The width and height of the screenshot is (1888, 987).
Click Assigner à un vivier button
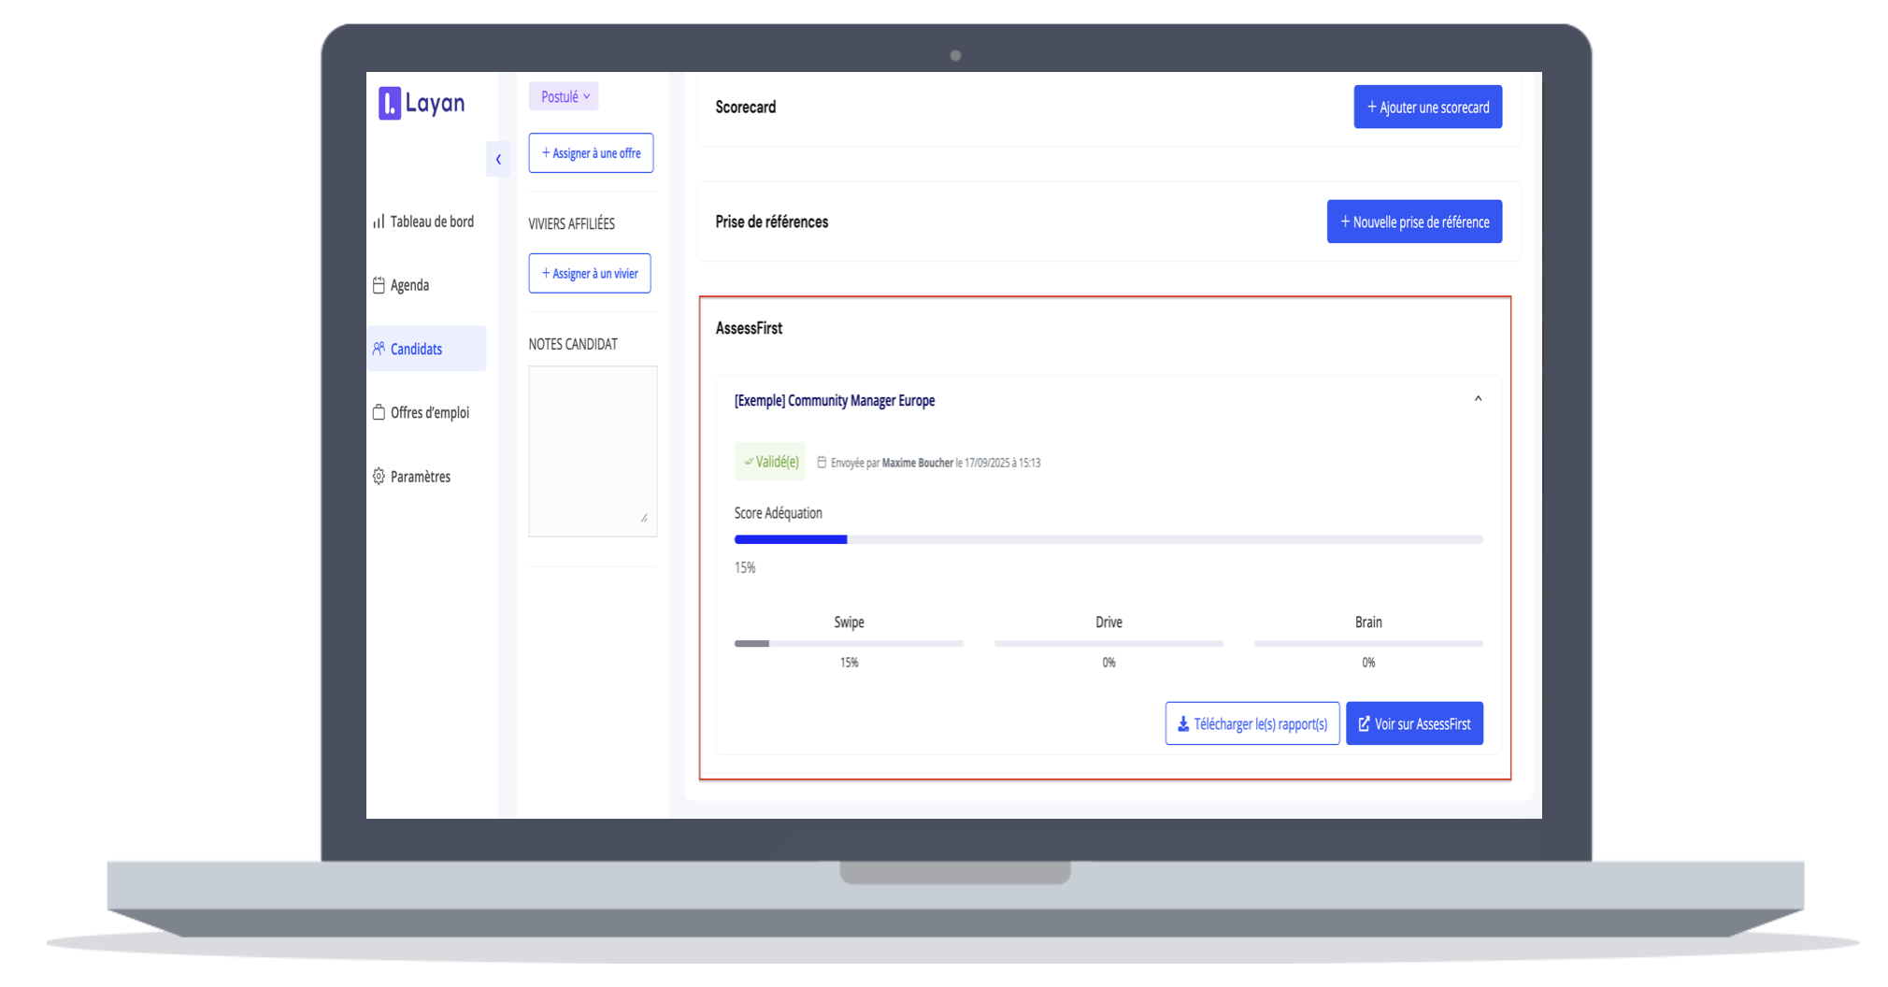(590, 274)
